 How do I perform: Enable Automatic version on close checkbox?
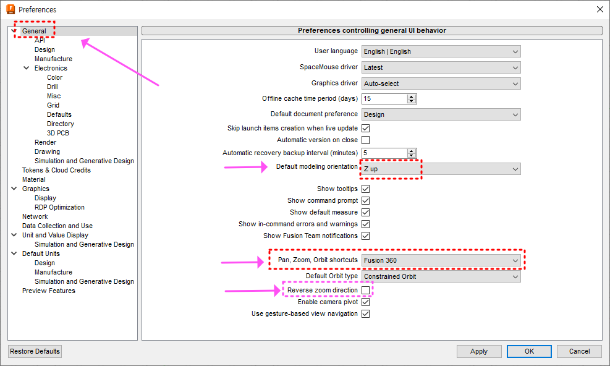click(366, 140)
